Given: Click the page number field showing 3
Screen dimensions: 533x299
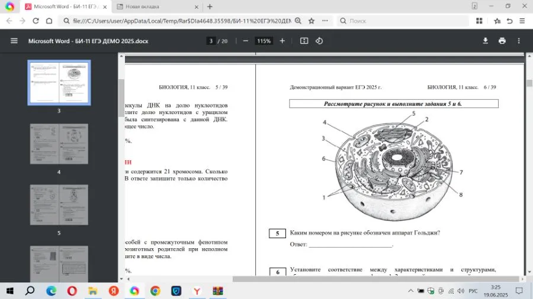Looking at the screenshot, I should [x=211, y=41].
